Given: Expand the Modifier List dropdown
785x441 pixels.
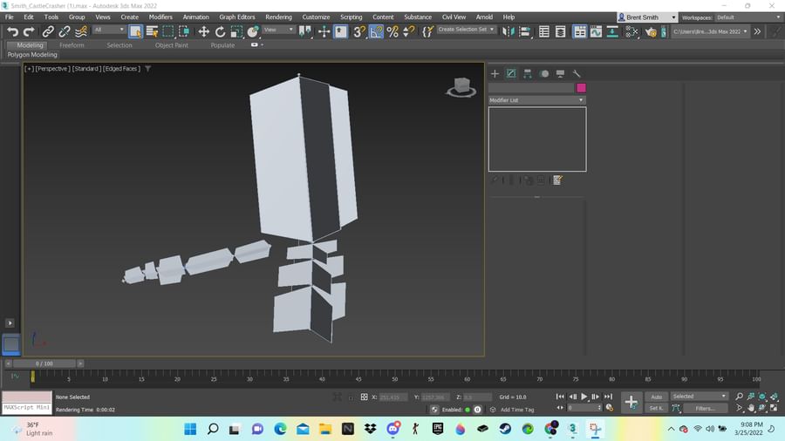Looking at the screenshot, I should (536, 100).
